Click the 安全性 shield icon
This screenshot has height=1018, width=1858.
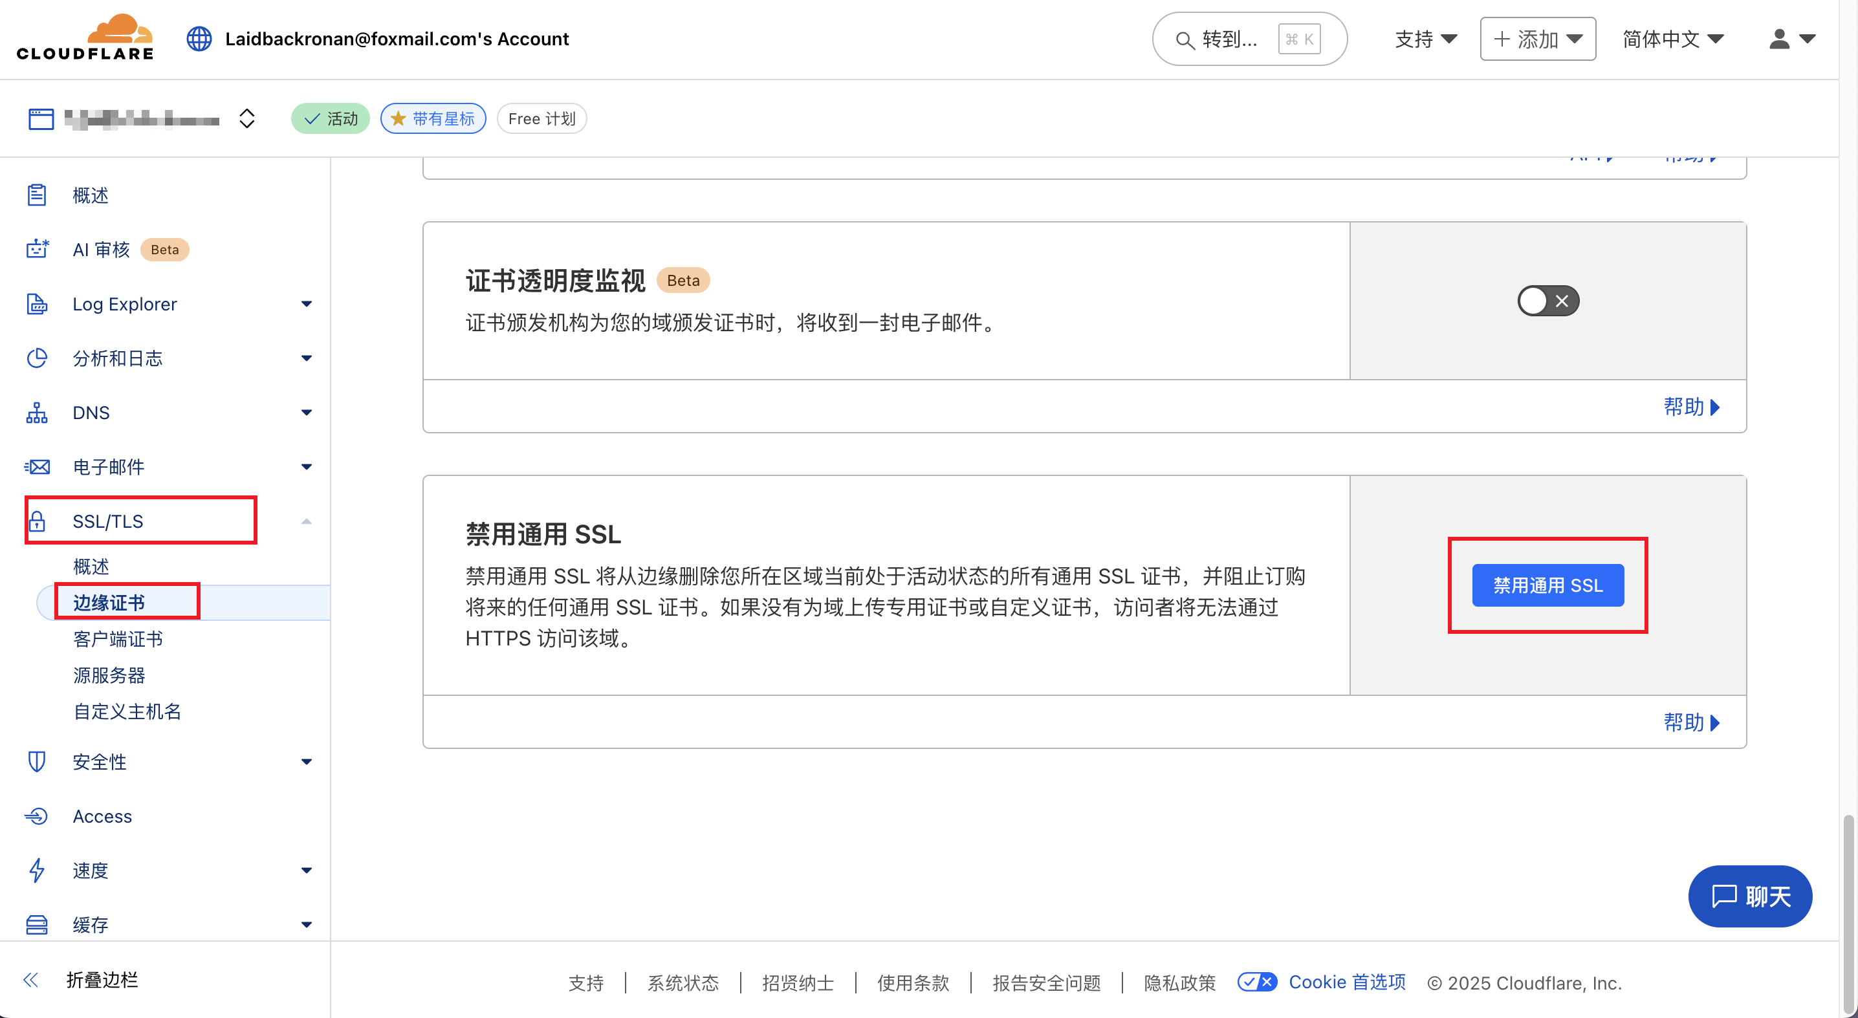tap(37, 761)
